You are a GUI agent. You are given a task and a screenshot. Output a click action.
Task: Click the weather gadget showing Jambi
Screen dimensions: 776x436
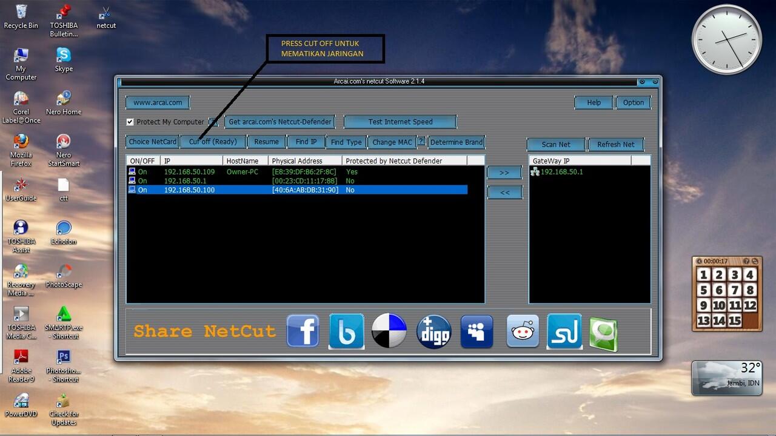pyautogui.click(x=726, y=378)
